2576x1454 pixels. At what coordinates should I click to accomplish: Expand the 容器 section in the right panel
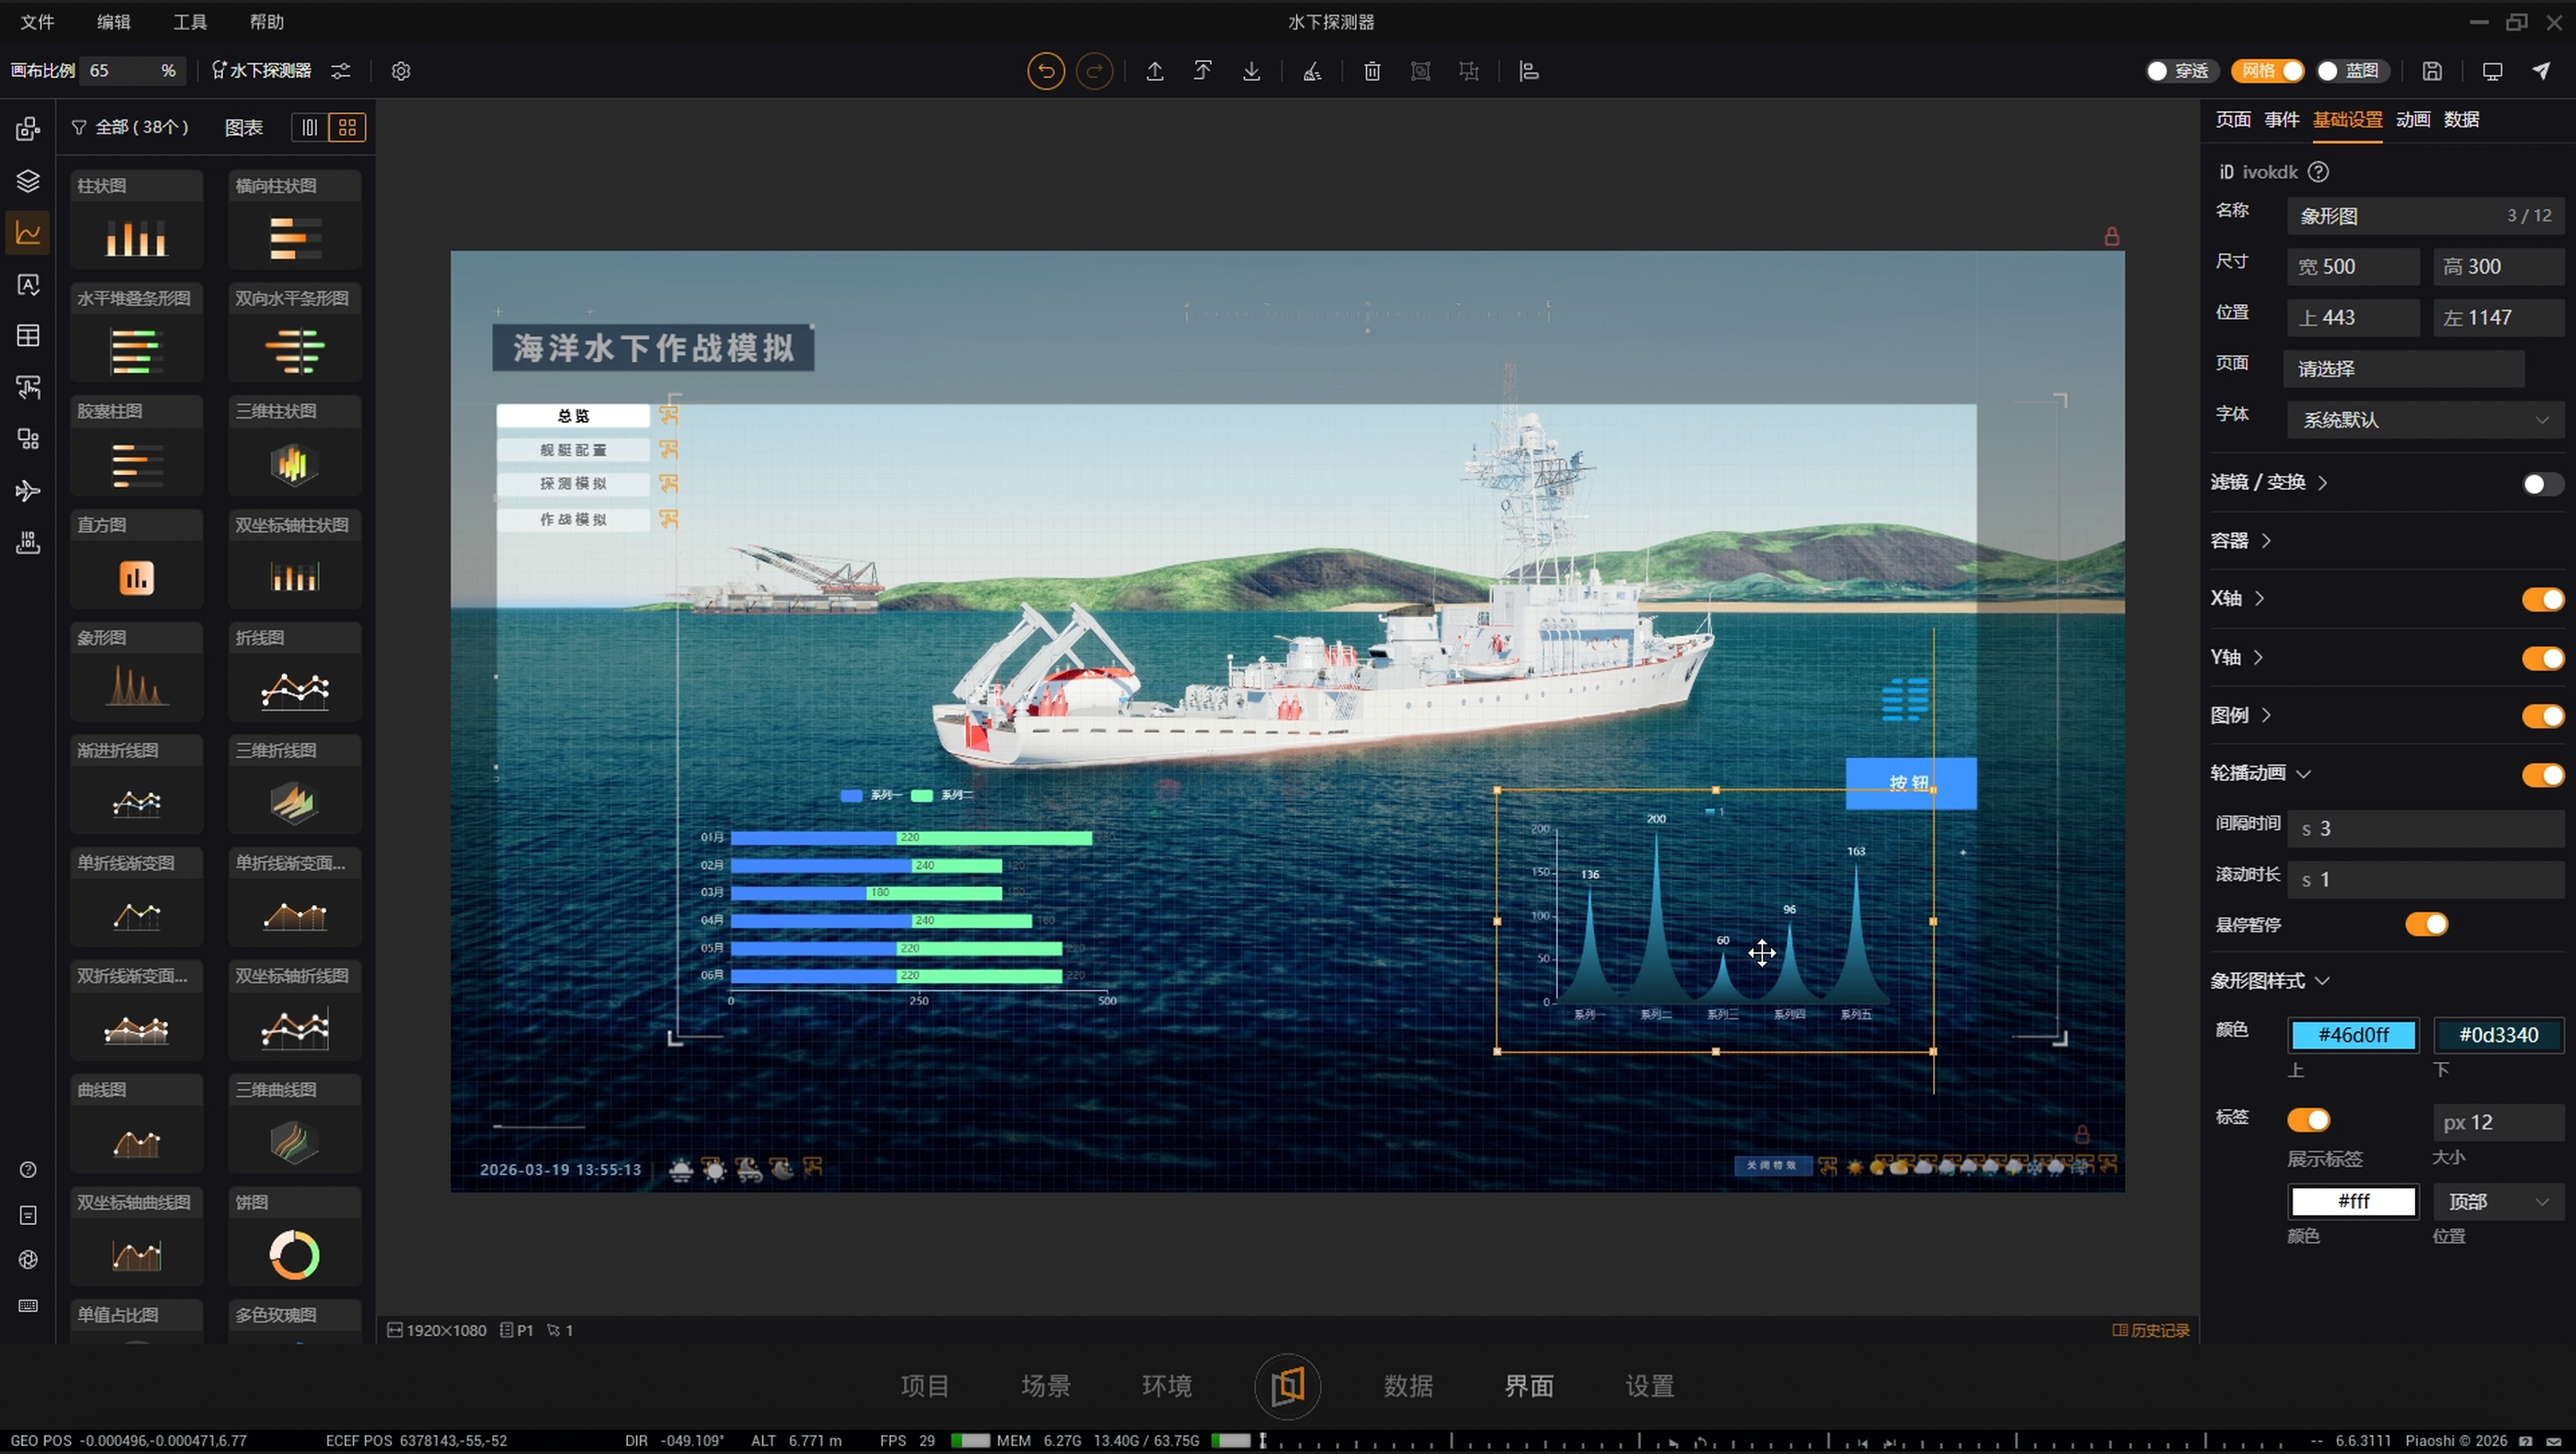tap(2241, 540)
